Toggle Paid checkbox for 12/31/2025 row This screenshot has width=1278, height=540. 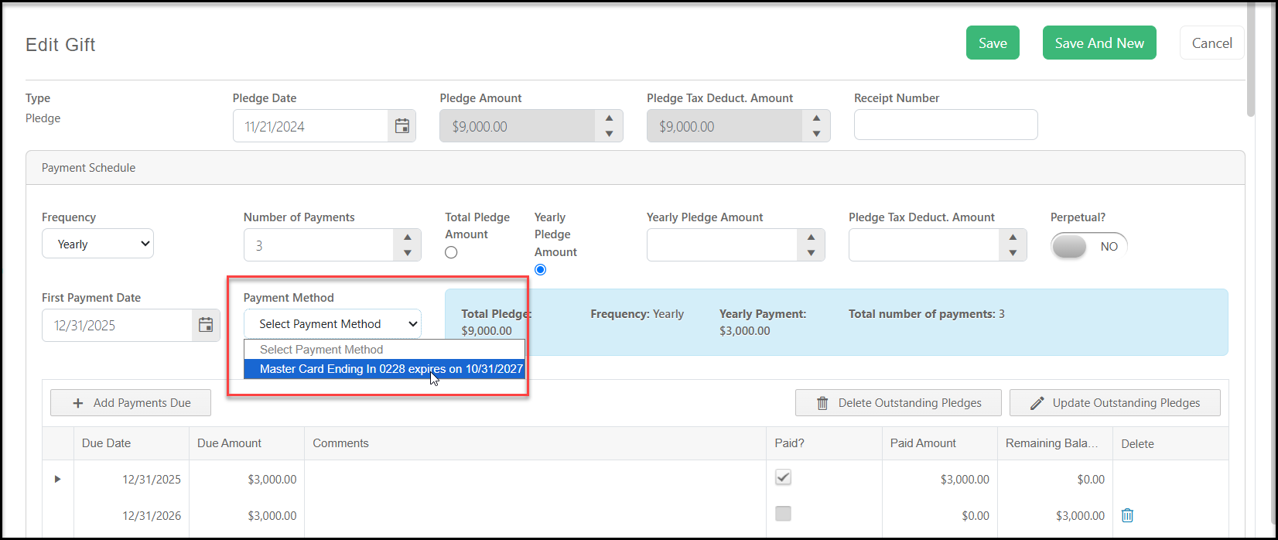coord(783,477)
